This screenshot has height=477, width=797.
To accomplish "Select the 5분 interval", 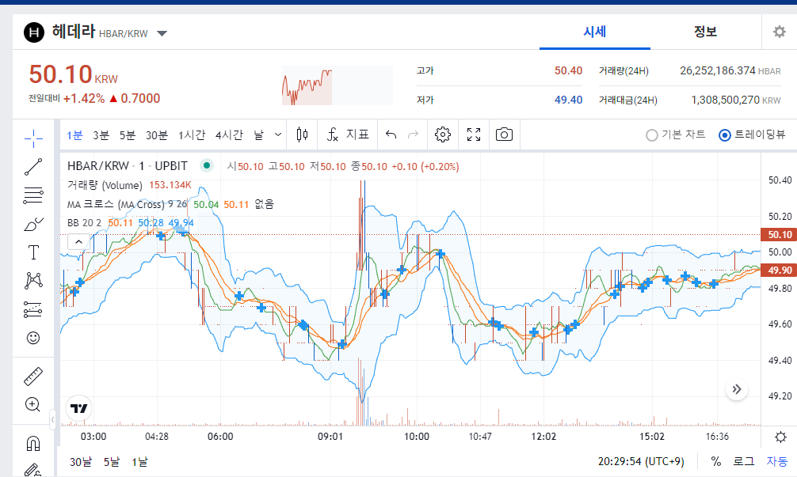I will click(x=127, y=135).
